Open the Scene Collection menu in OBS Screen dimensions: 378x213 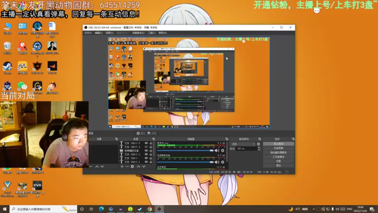pyautogui.click(x=138, y=33)
